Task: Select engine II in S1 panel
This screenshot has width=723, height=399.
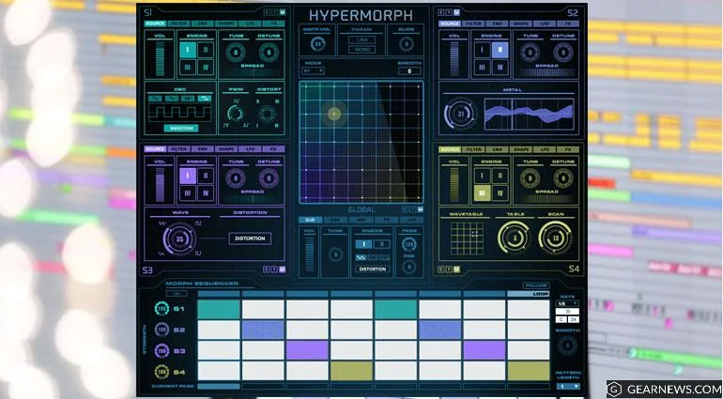Action: [x=206, y=51]
